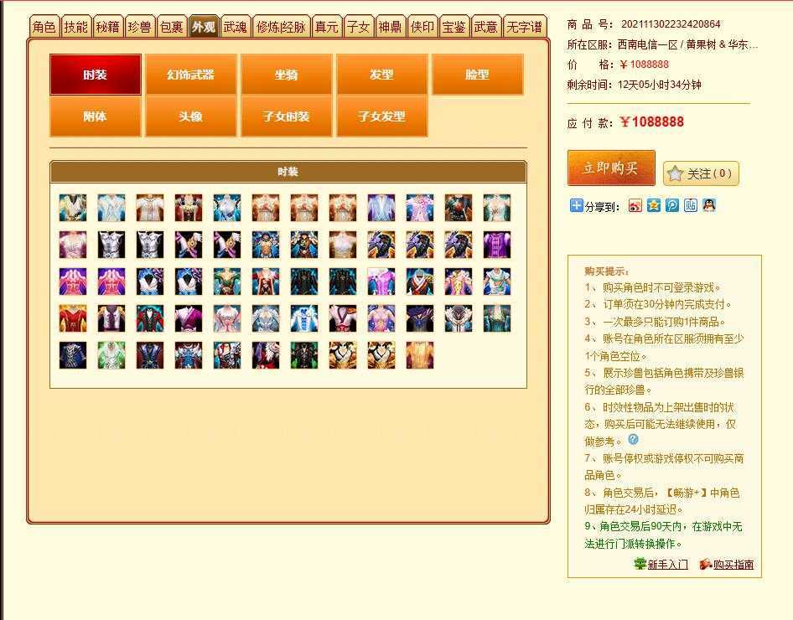Open the 武意 tab

486,26
